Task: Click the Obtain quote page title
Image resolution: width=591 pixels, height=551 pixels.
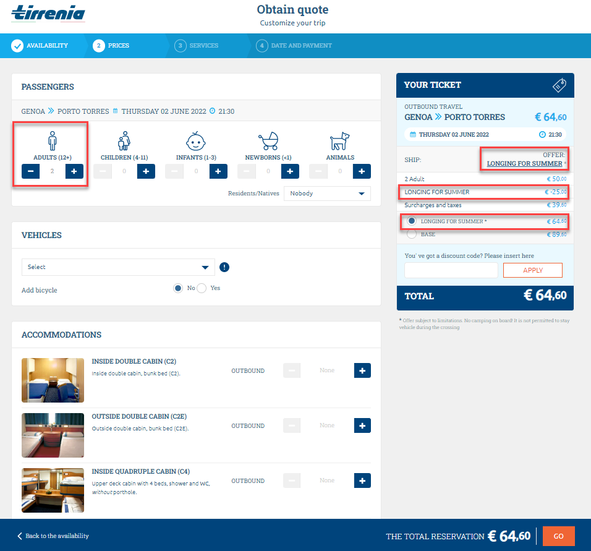Action: pos(292,9)
